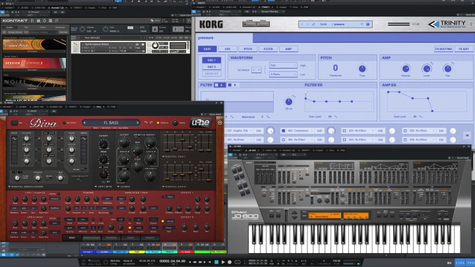Click Session Strings 2 library thumbnail

(x=34, y=63)
